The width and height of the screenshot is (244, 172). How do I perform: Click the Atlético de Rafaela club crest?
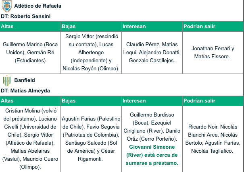pos(7,6)
